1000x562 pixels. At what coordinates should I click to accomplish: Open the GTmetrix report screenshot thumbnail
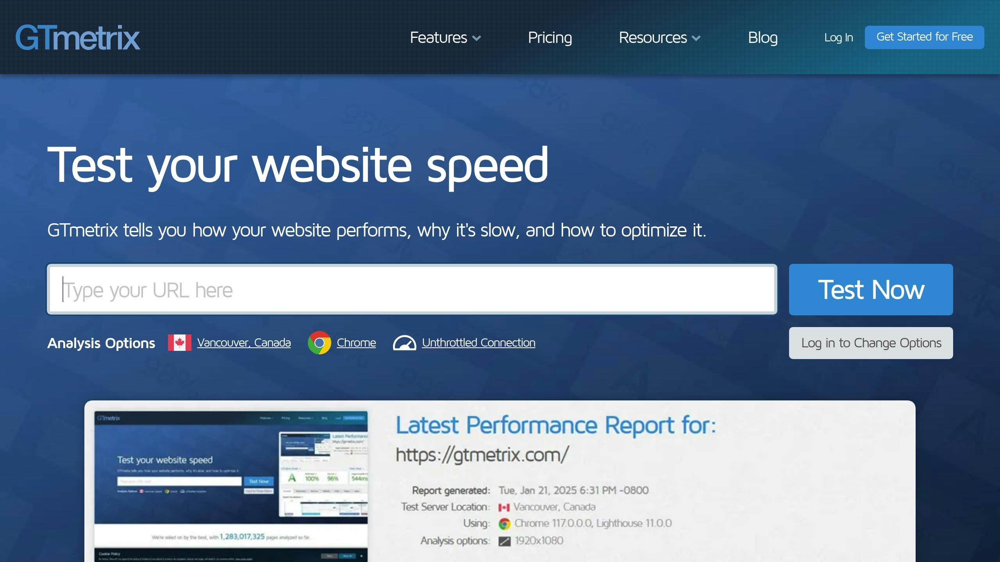point(231,486)
